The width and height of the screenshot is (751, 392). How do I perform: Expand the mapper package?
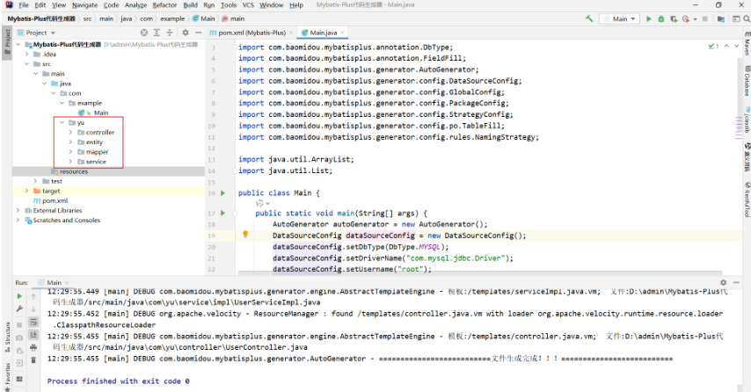70,152
